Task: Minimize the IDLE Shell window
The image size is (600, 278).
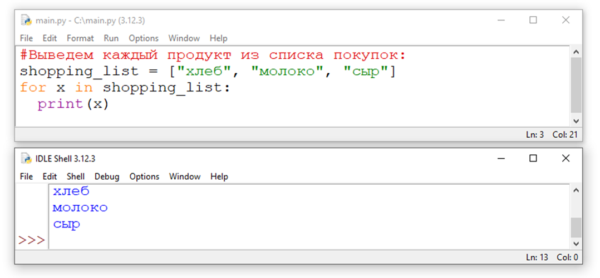Action: pyautogui.click(x=500, y=158)
